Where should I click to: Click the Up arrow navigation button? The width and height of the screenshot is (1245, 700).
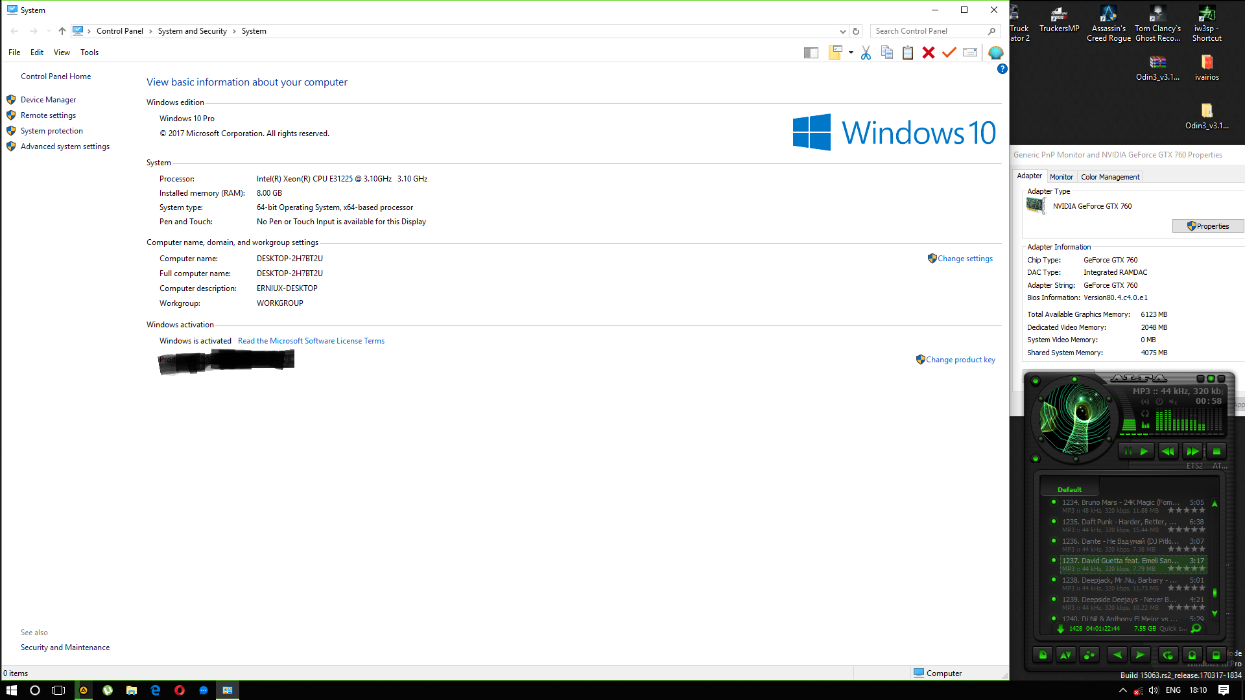pyautogui.click(x=62, y=31)
